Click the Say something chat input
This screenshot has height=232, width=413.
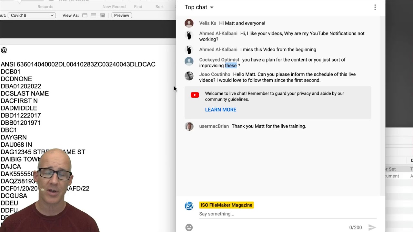[x=288, y=214]
